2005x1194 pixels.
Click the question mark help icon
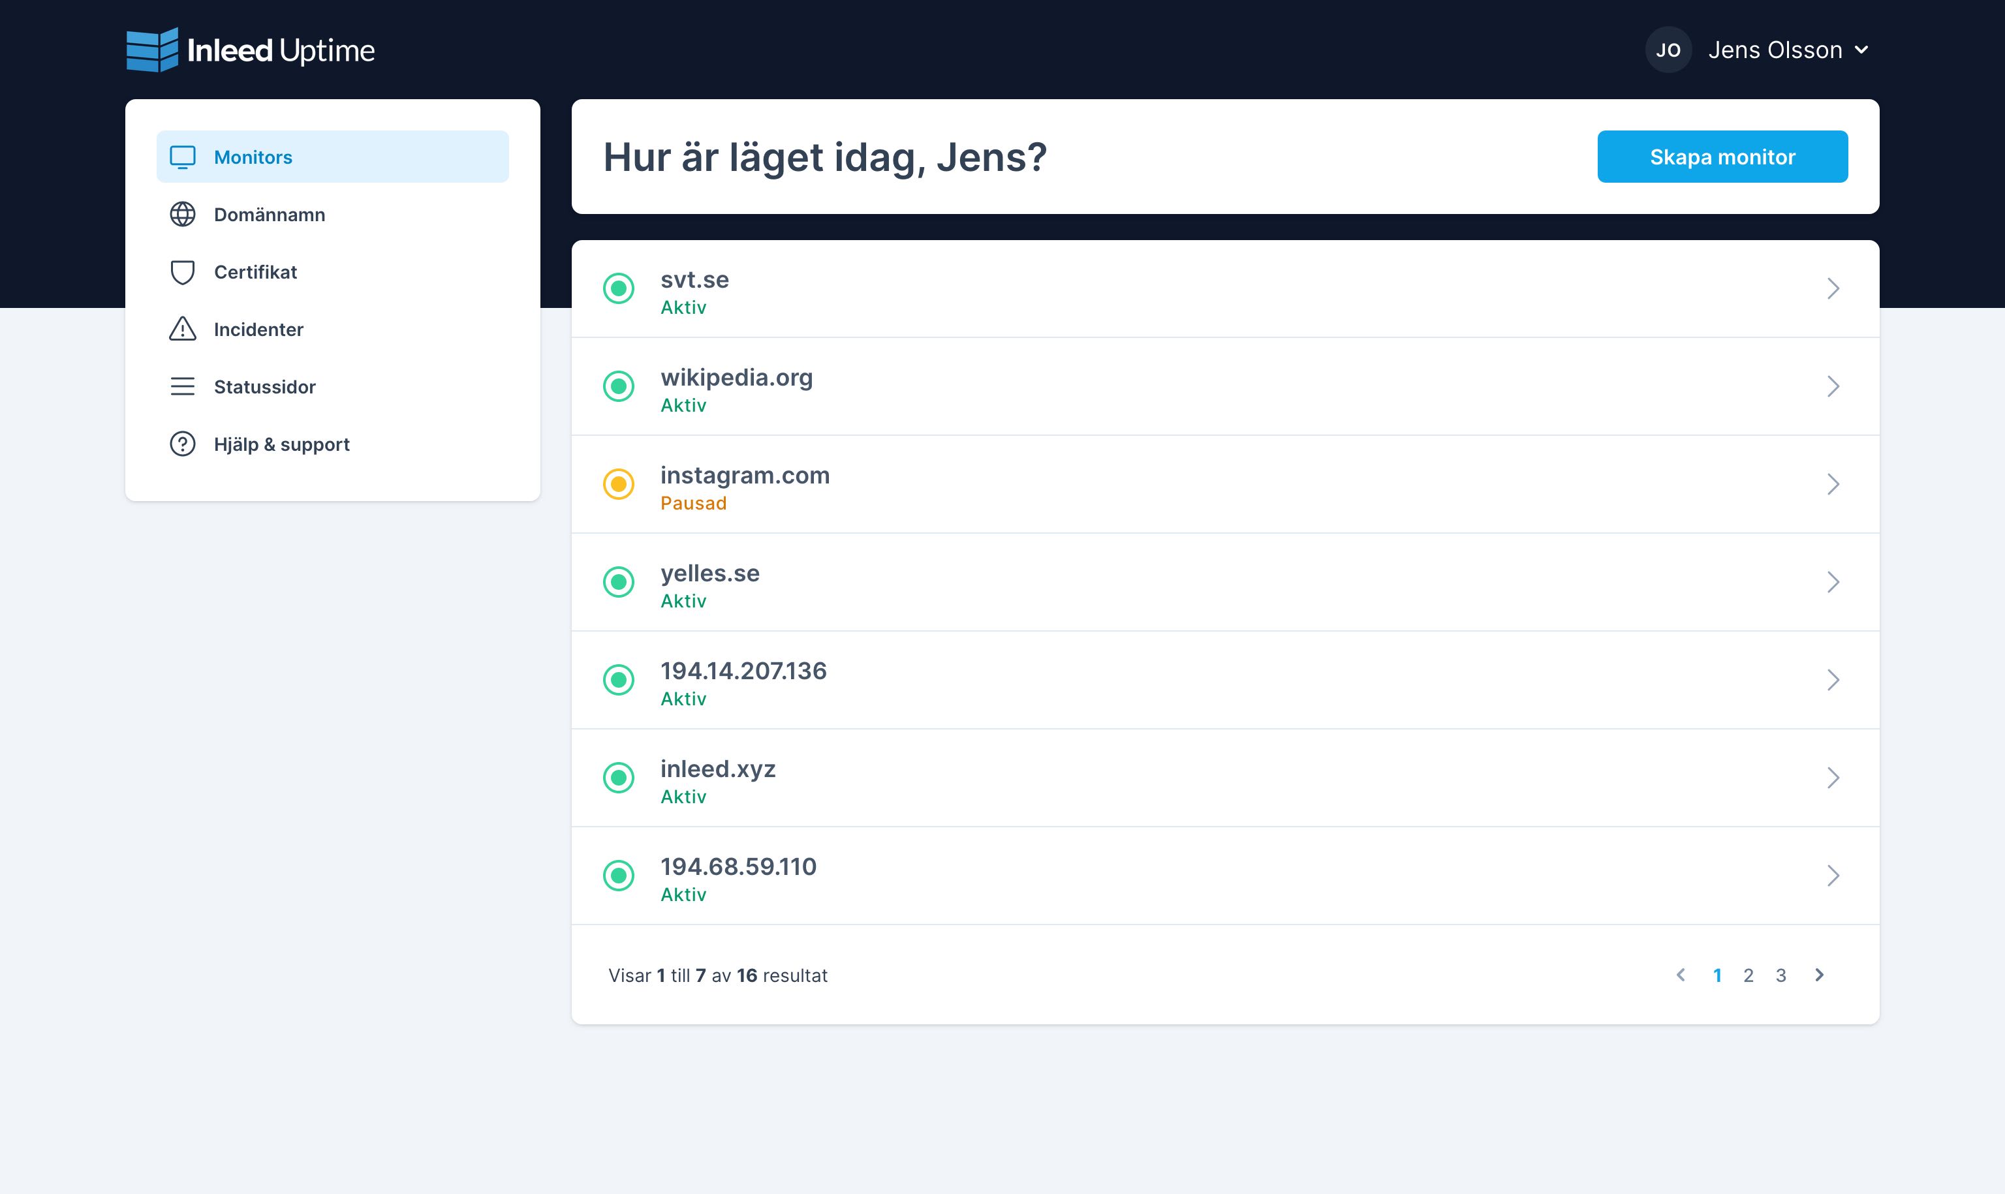tap(183, 444)
